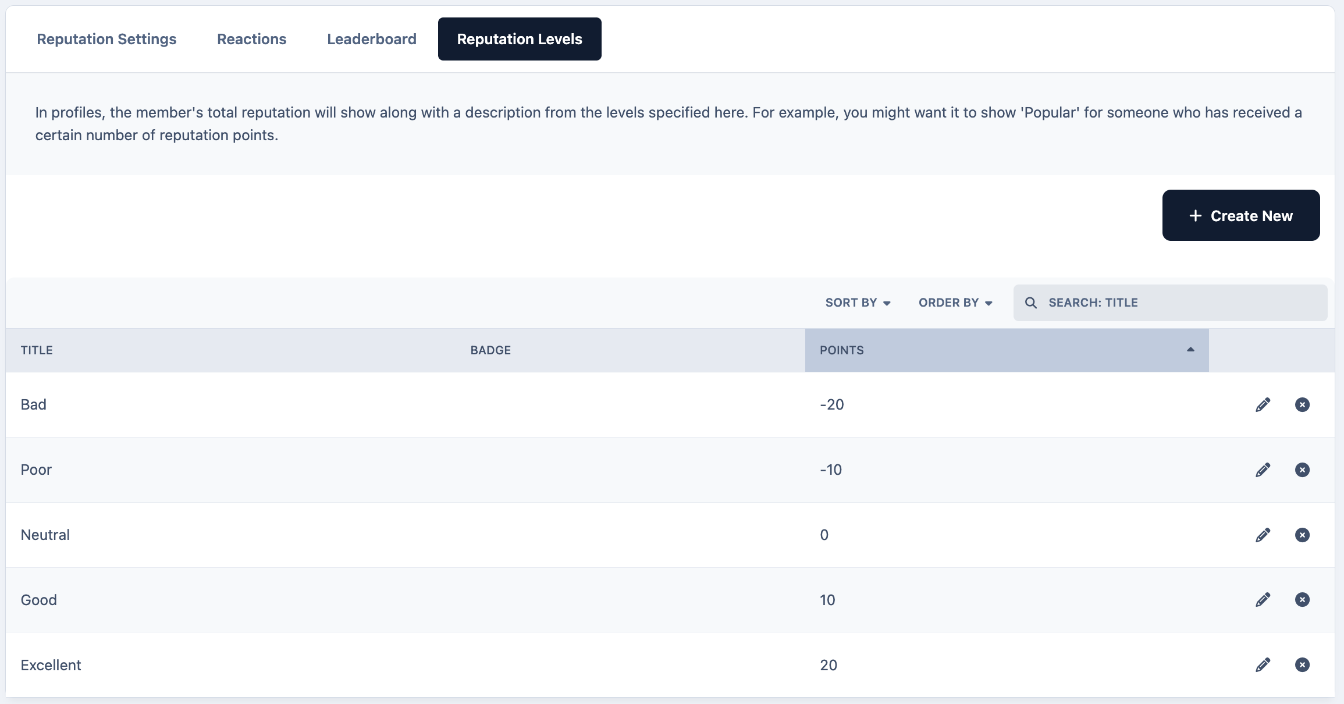Delete the Excellent reputation level

pos(1302,665)
